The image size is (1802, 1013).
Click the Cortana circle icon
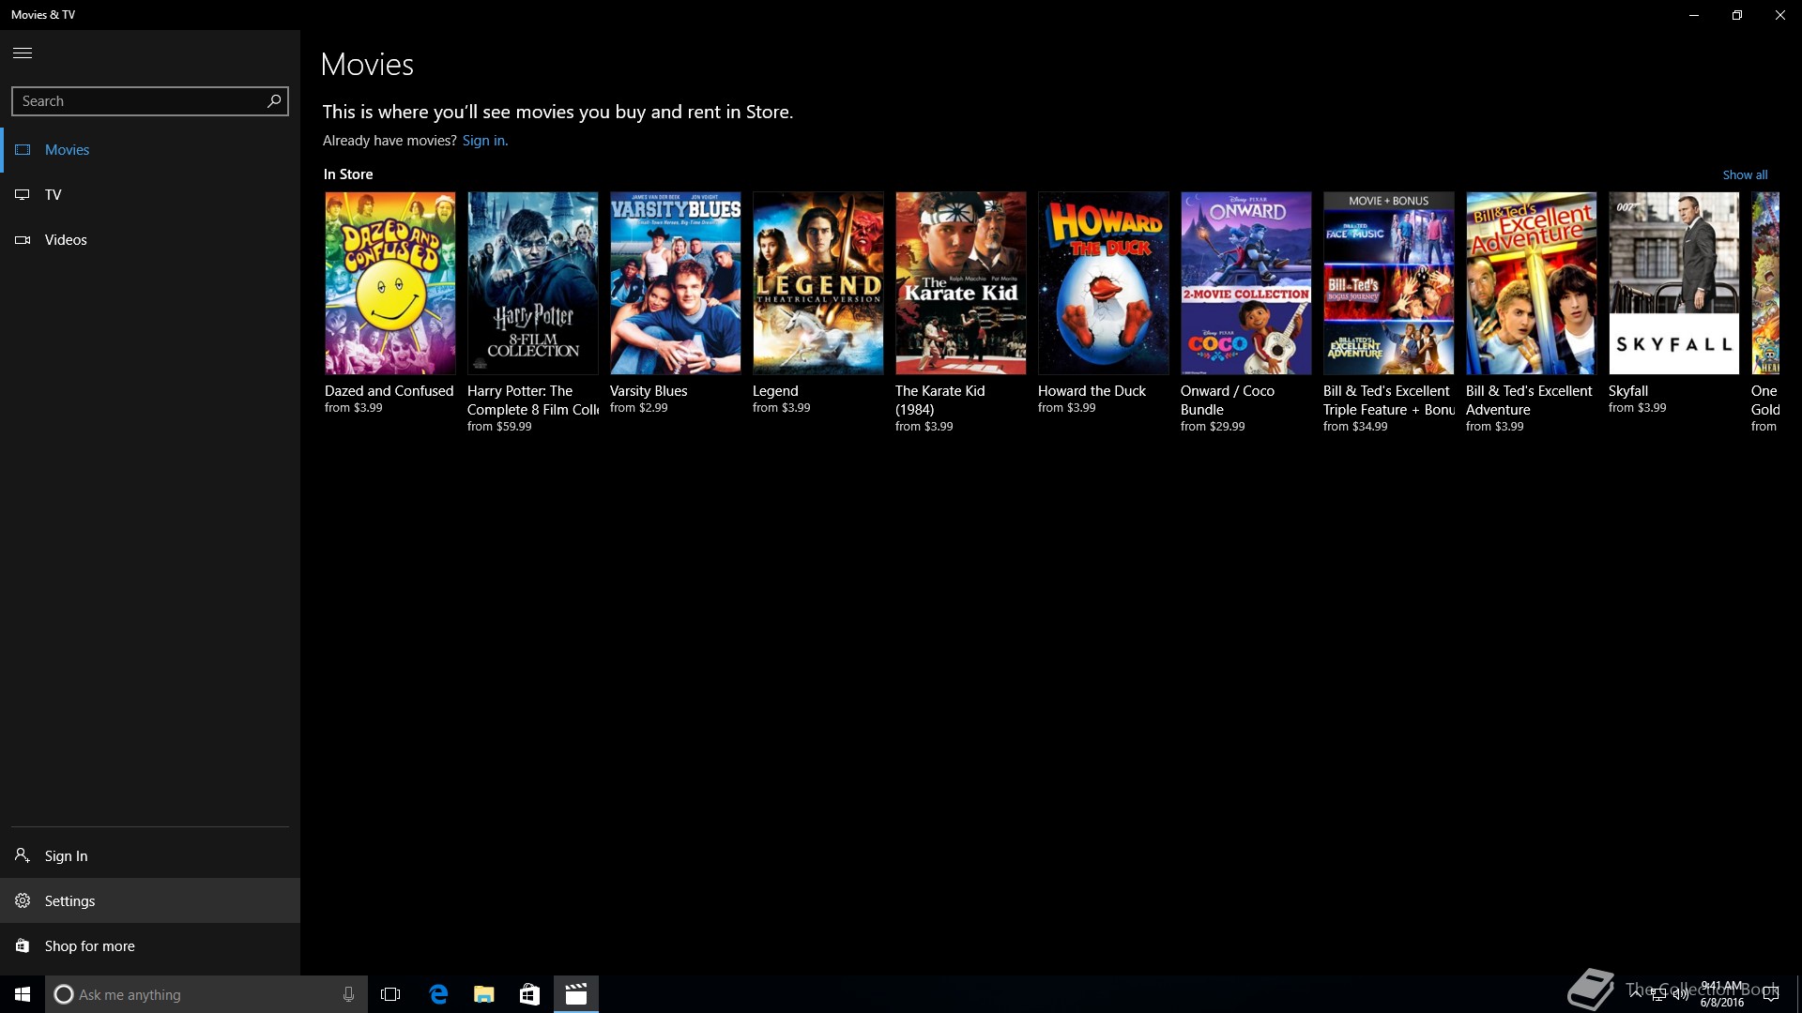tap(64, 994)
